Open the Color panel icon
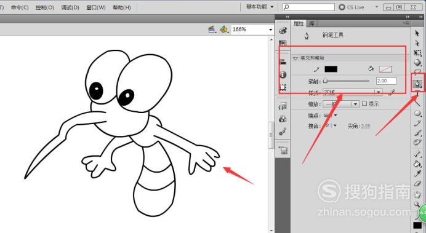426x233 pixels. pyautogui.click(x=283, y=30)
